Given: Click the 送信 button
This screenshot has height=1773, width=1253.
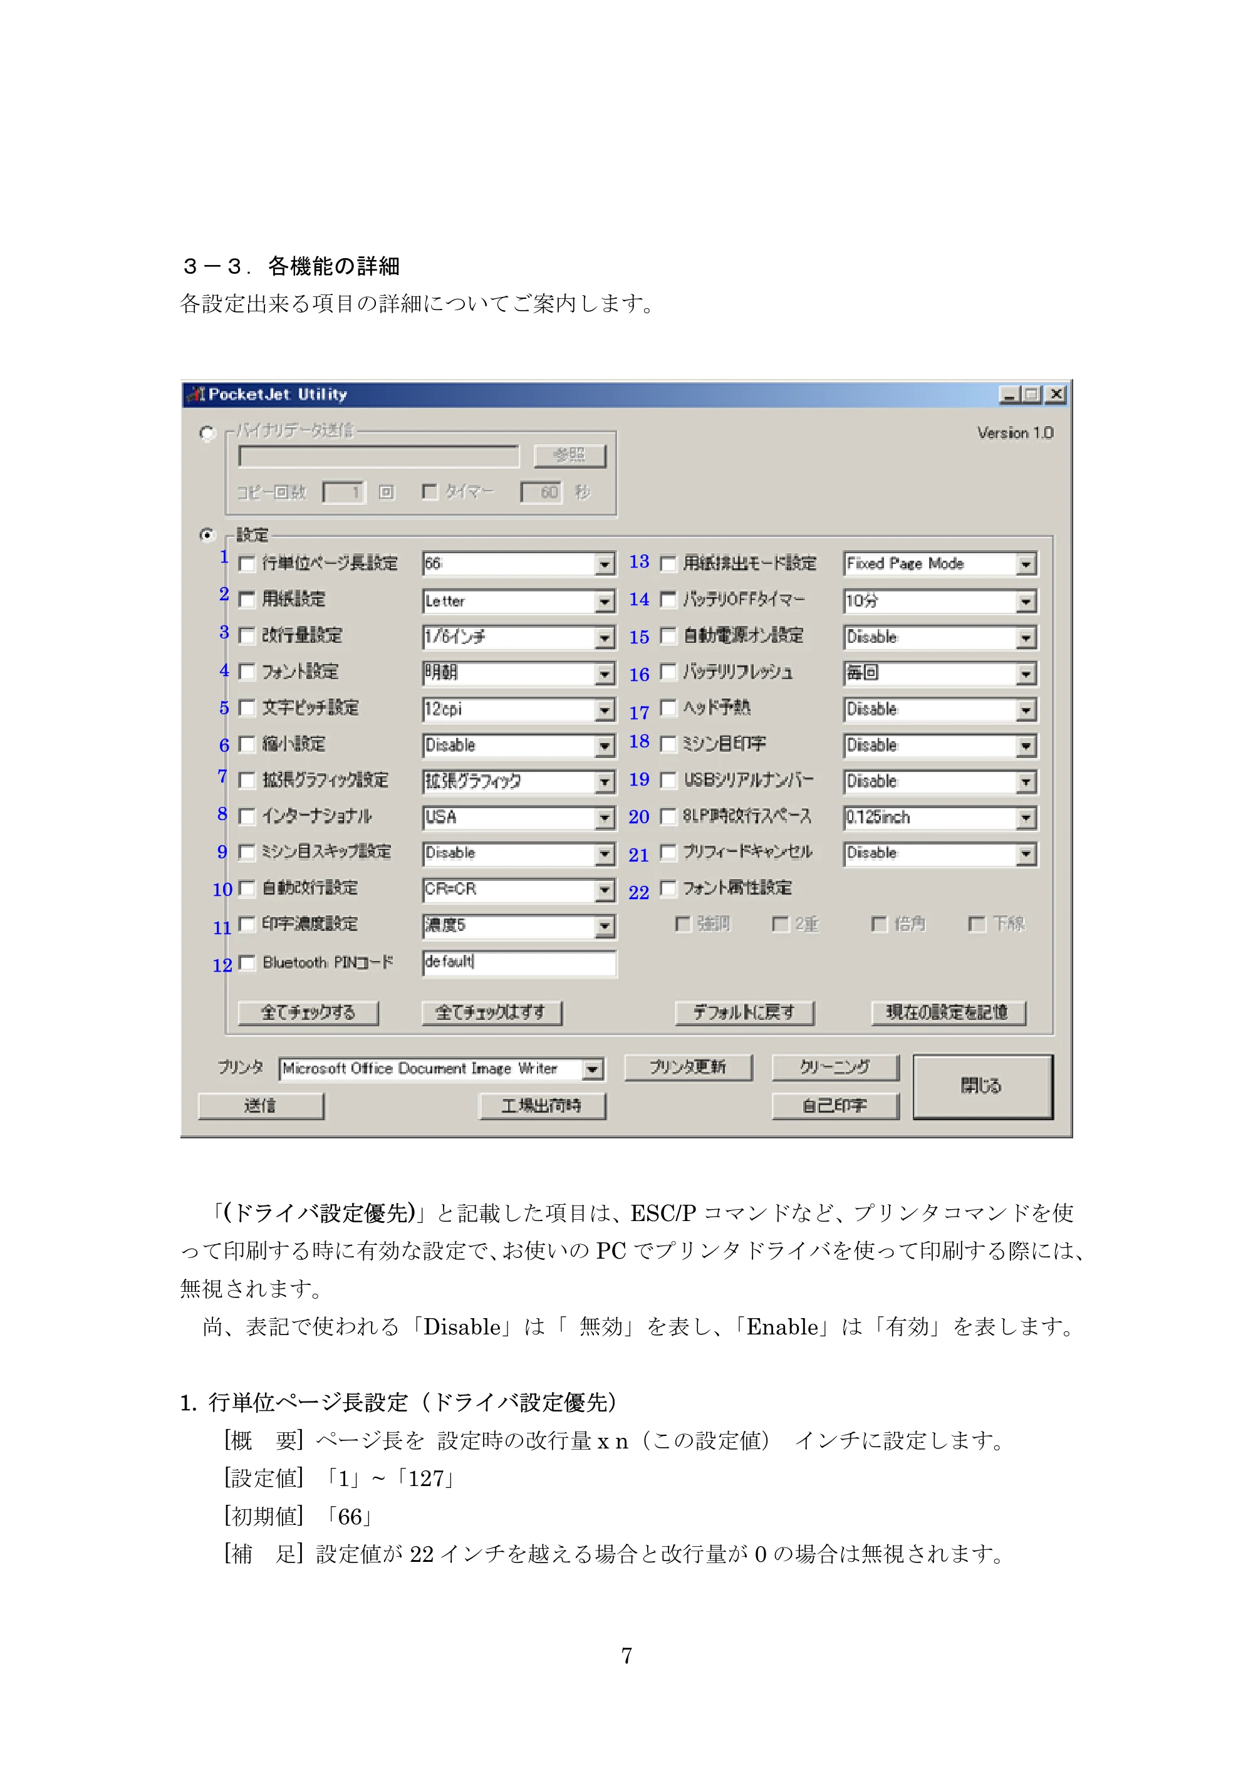Looking at the screenshot, I should pyautogui.click(x=261, y=1106).
